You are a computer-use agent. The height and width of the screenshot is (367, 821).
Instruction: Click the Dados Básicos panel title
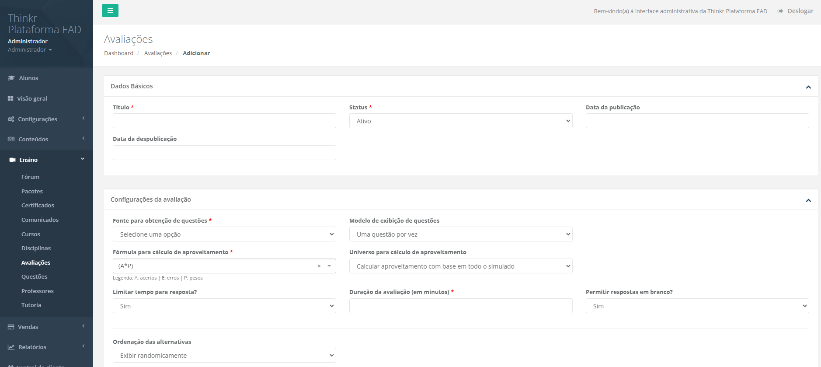click(x=132, y=86)
